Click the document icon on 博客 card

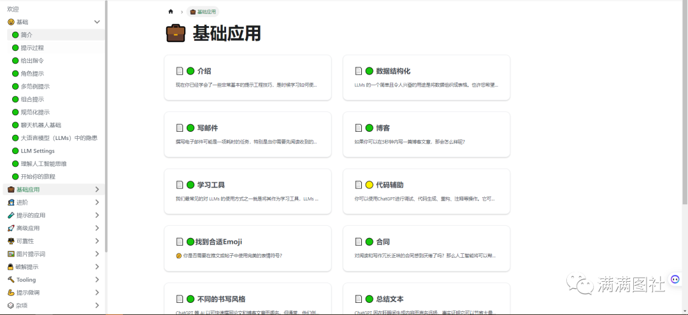click(359, 128)
